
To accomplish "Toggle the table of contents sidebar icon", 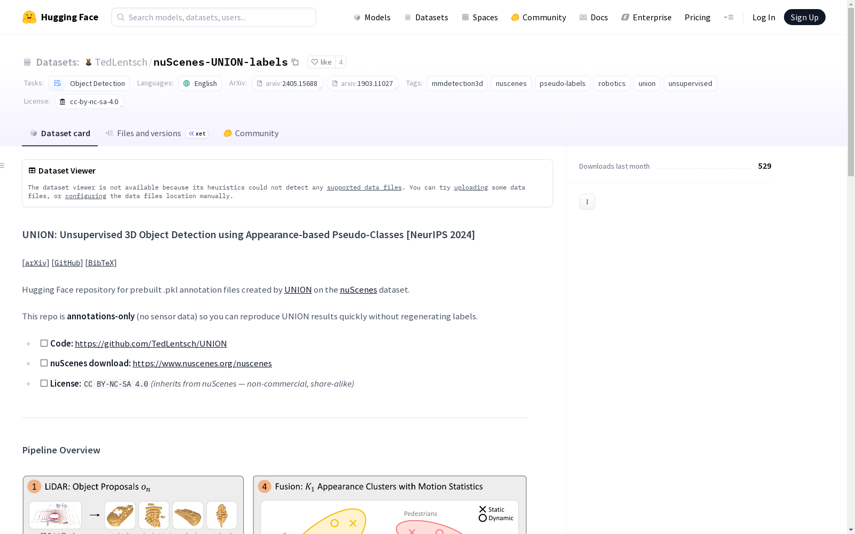I will click(x=3, y=166).
